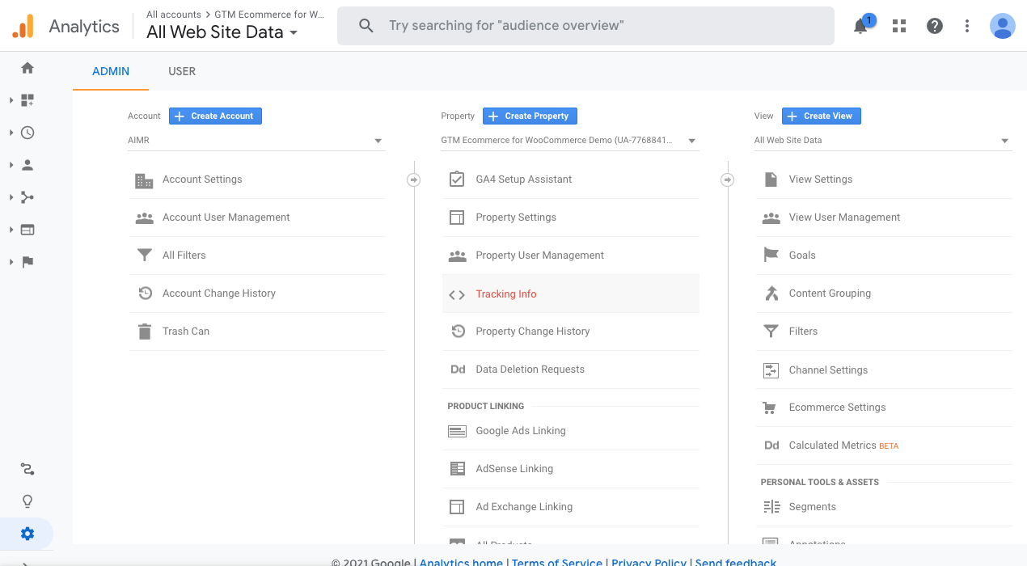Click the arrow between Property and View columns
Viewport: 1027px width, 566px height.
[727, 180]
